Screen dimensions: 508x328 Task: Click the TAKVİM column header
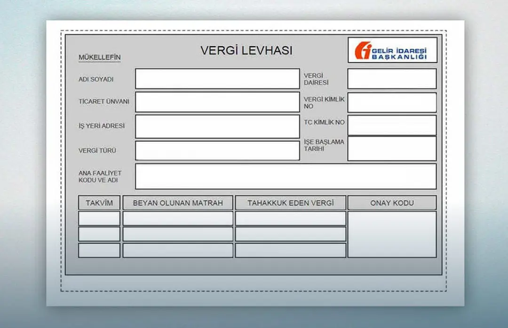click(99, 203)
